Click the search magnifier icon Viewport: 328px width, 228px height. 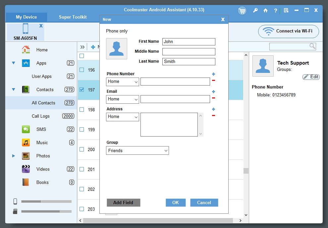point(312,46)
